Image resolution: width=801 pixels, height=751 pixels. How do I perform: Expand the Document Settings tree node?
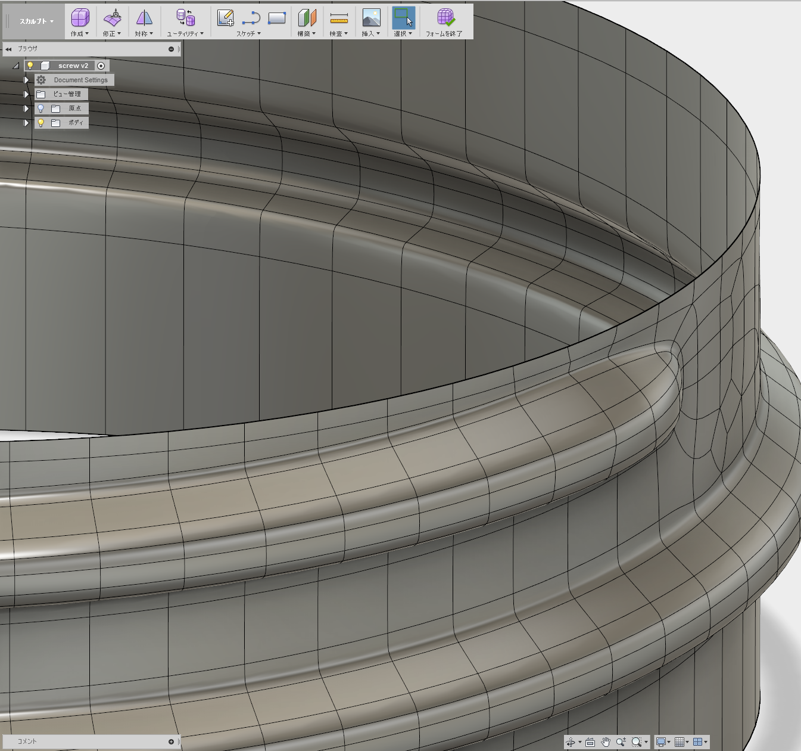26,80
